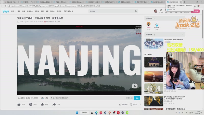Expand the 首页 dropdown menu
Viewport: 204px width, 115px height.
point(13,11)
